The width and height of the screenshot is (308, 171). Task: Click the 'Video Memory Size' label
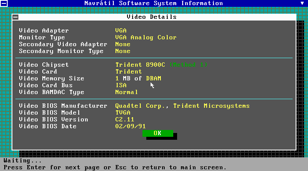click(51, 79)
